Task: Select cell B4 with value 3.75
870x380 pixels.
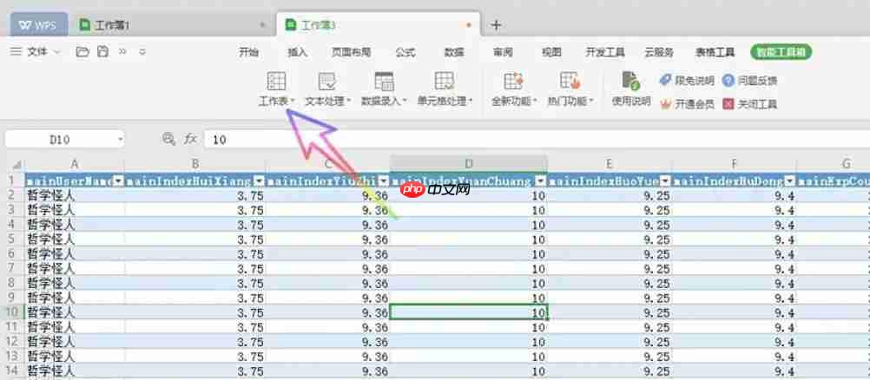Action: 195,225
